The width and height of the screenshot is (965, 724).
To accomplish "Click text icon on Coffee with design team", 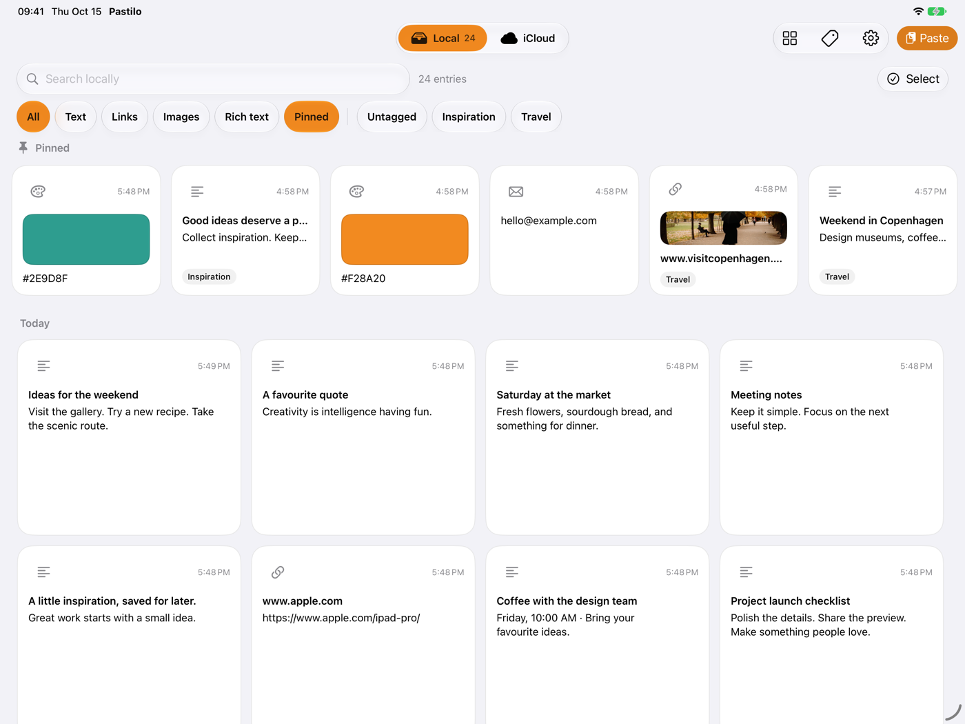I will 512,572.
